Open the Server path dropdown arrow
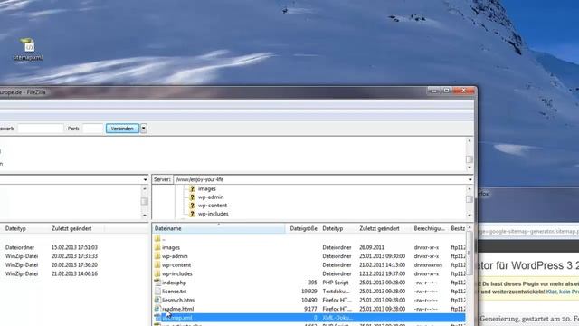 tap(470, 179)
